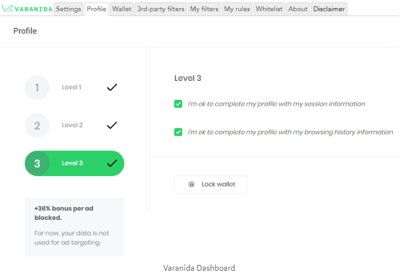View the Disclaimer tab

(329, 9)
